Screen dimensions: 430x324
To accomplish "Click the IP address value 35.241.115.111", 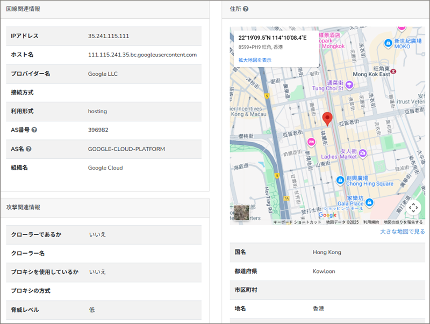I will click(x=109, y=36).
